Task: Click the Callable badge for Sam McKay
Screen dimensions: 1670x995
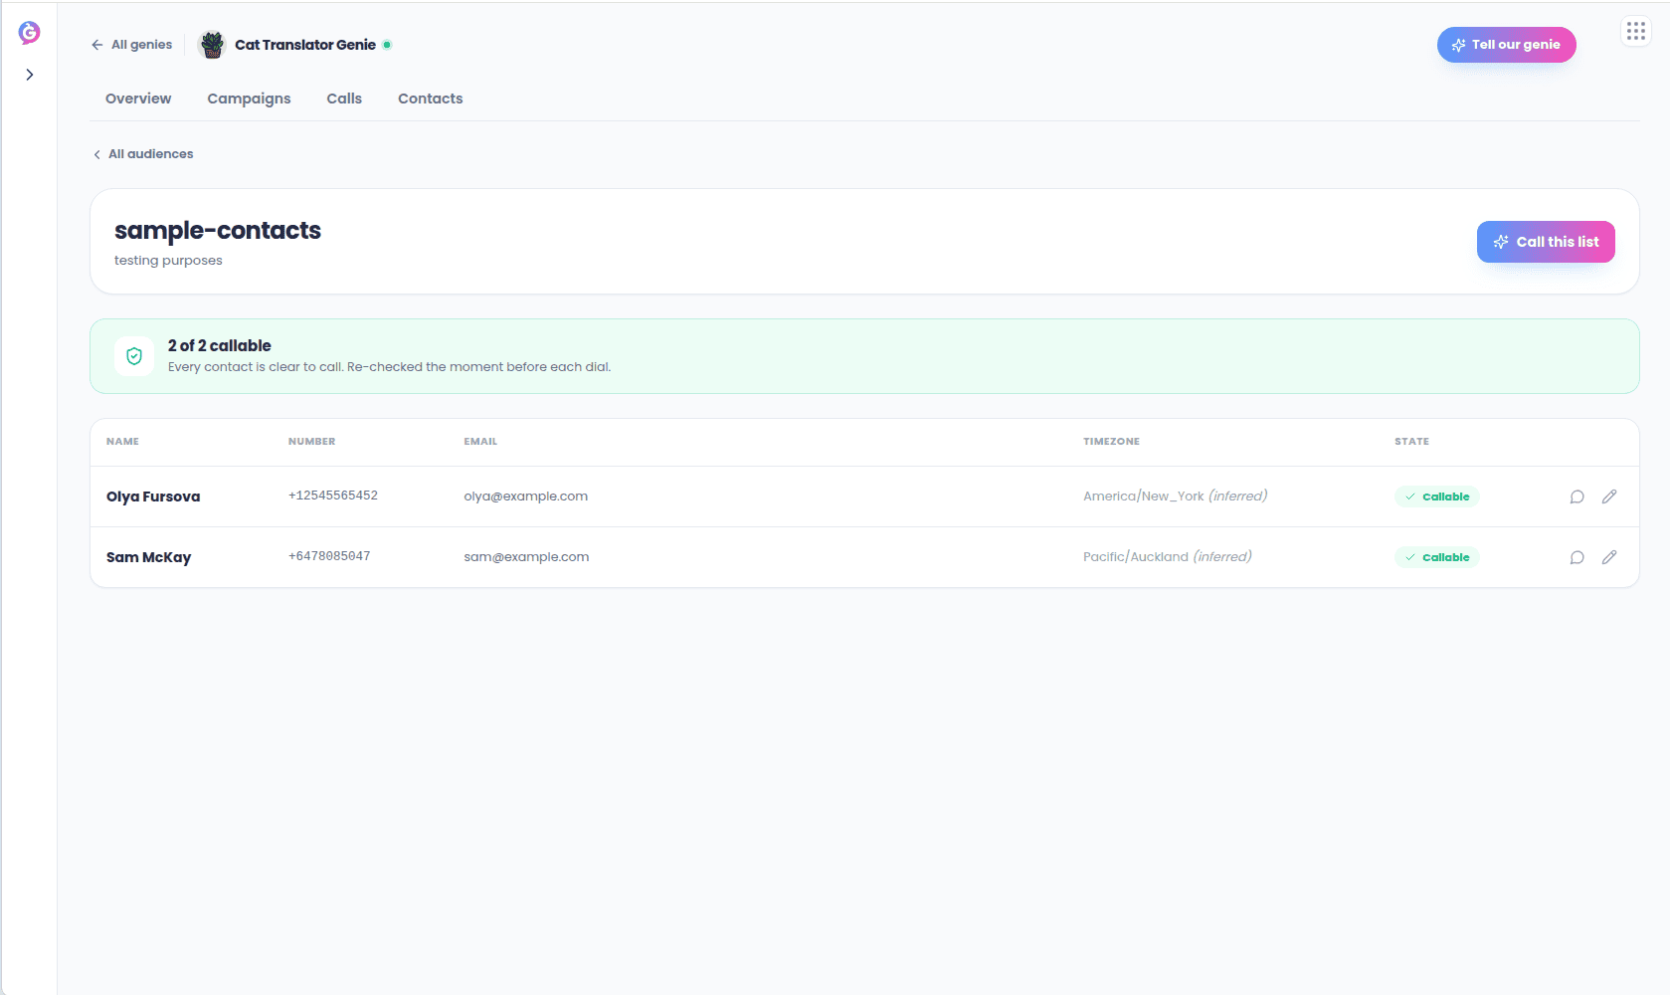Action: [x=1436, y=557]
